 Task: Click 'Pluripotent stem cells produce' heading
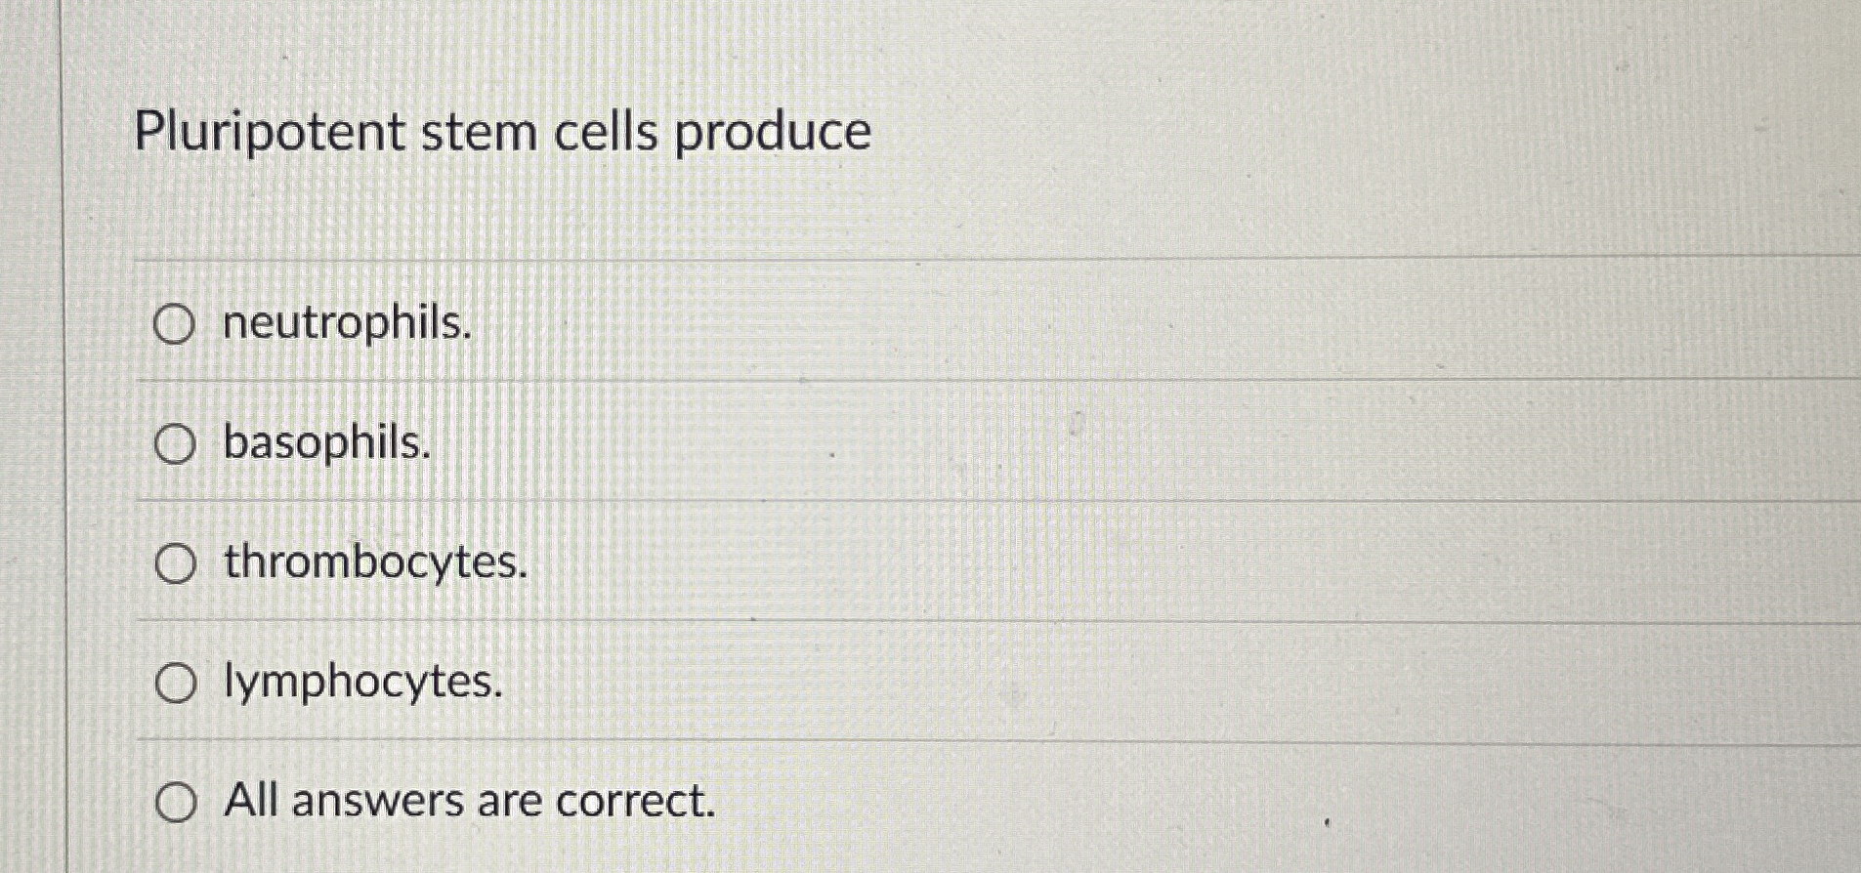coord(501,132)
